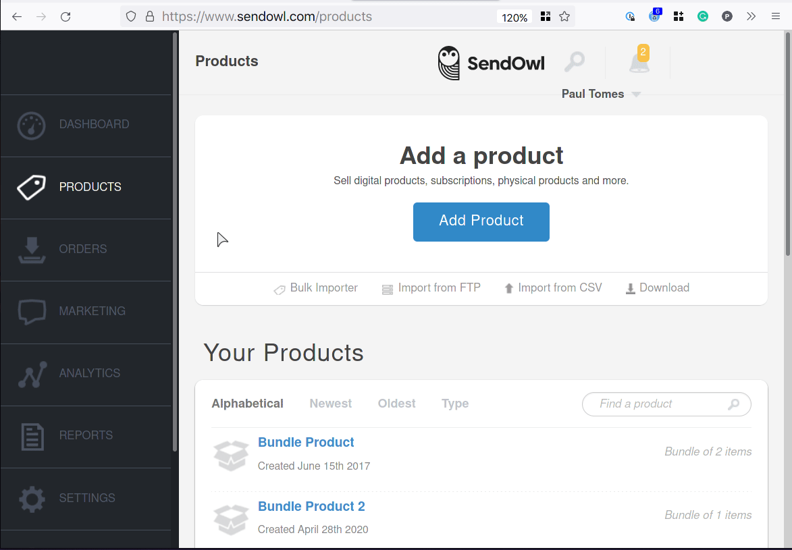Bookmark the page with the star icon
792x550 pixels.
click(x=564, y=17)
